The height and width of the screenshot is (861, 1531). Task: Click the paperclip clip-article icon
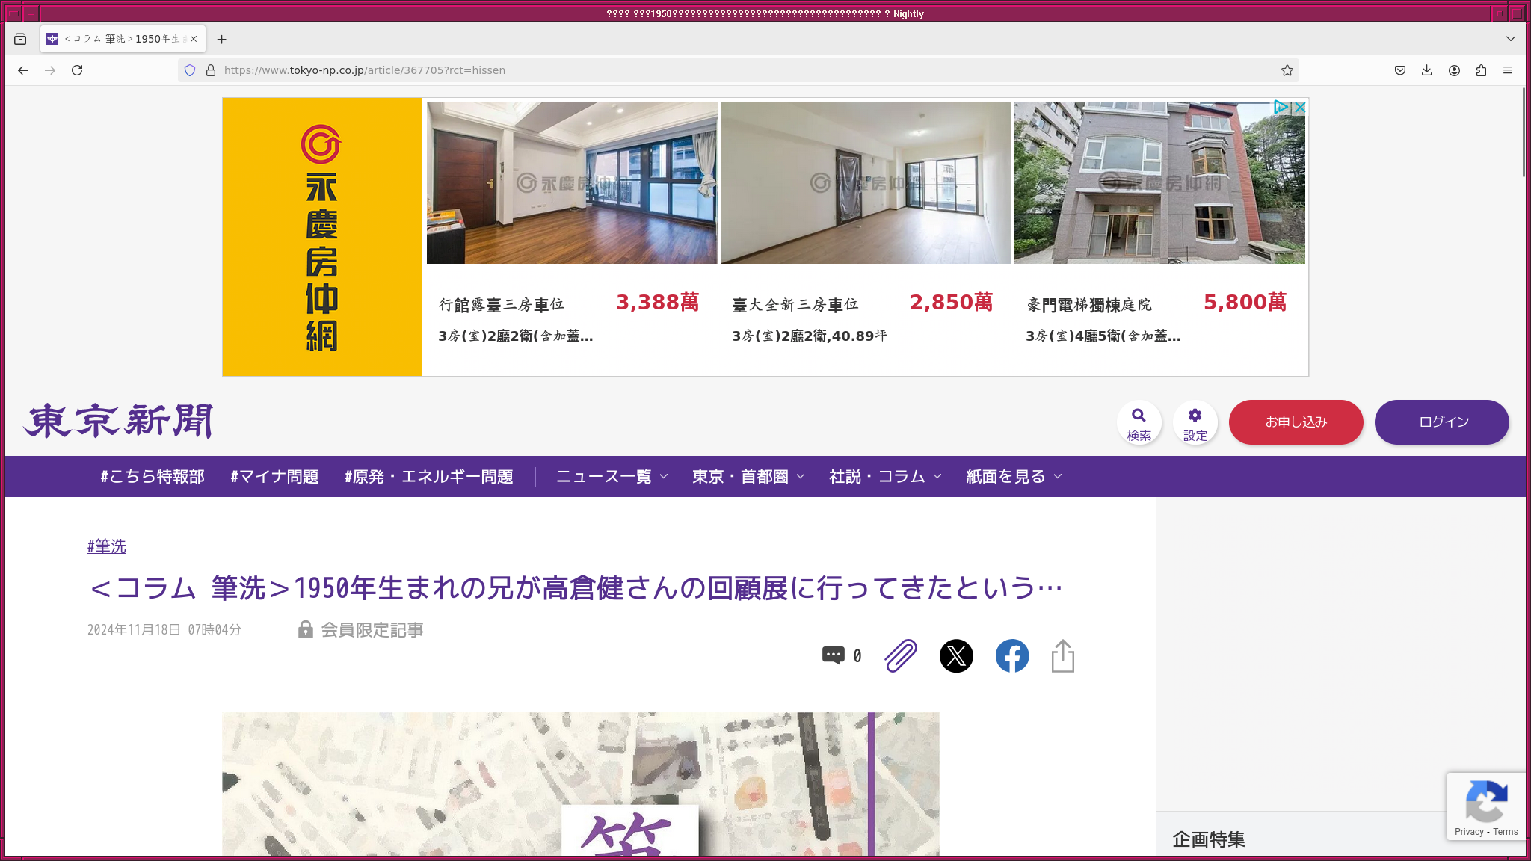(x=901, y=656)
